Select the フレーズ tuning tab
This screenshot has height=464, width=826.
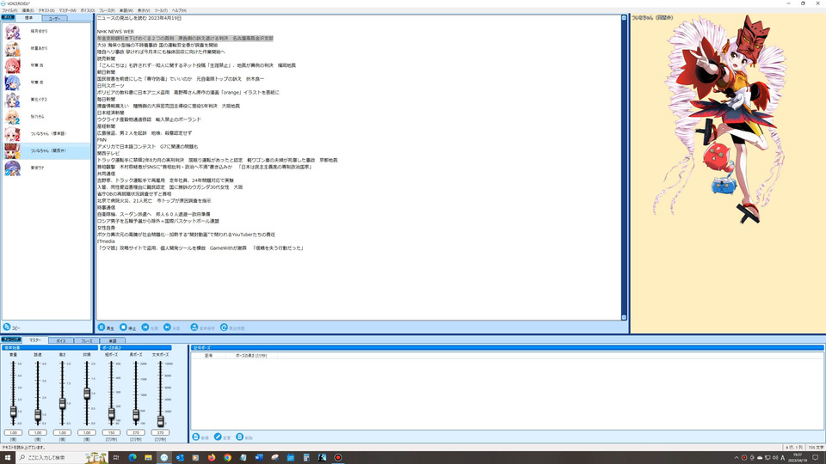pyautogui.click(x=87, y=341)
